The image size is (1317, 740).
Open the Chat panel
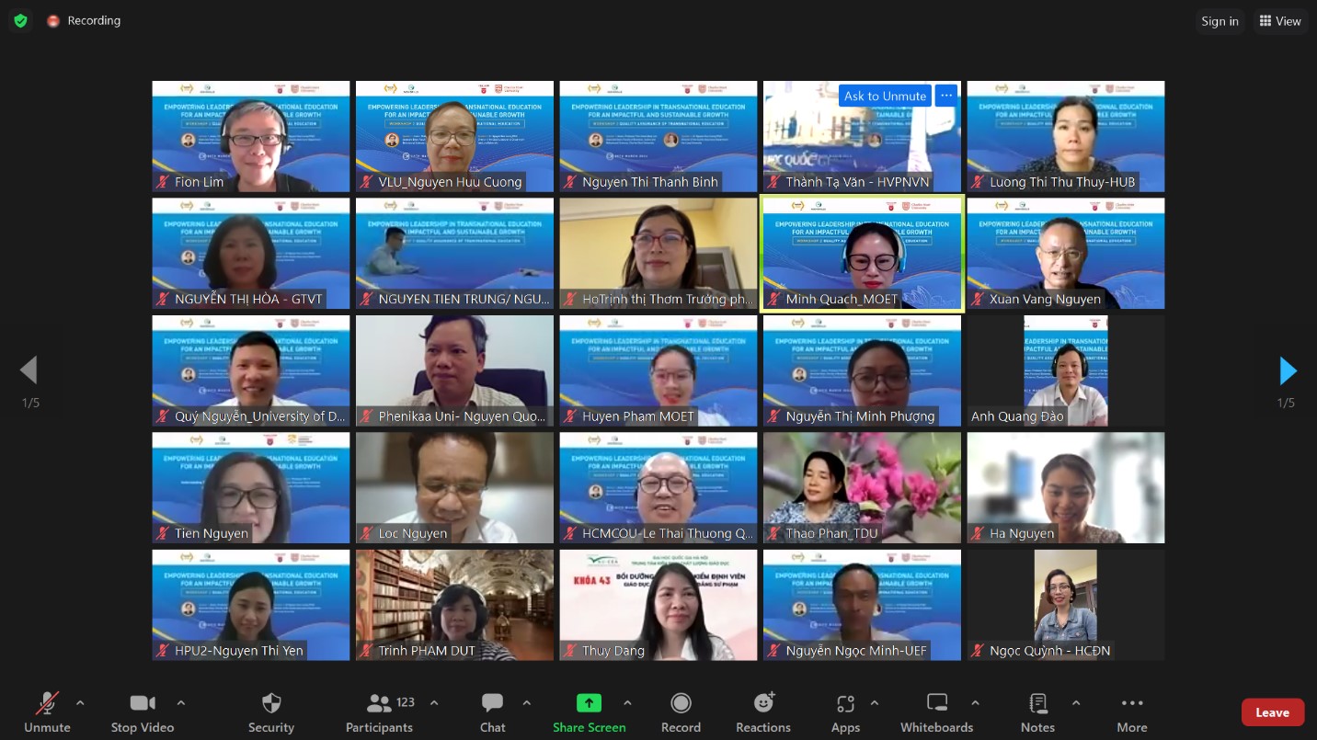(x=492, y=712)
